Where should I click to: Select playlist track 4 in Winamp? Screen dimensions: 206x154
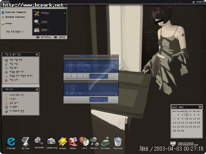click(x=90, y=70)
